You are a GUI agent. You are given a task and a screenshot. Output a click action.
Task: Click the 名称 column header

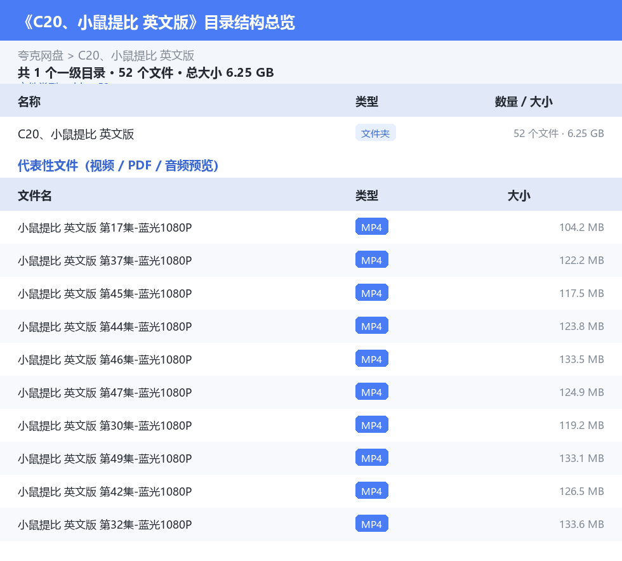click(29, 102)
